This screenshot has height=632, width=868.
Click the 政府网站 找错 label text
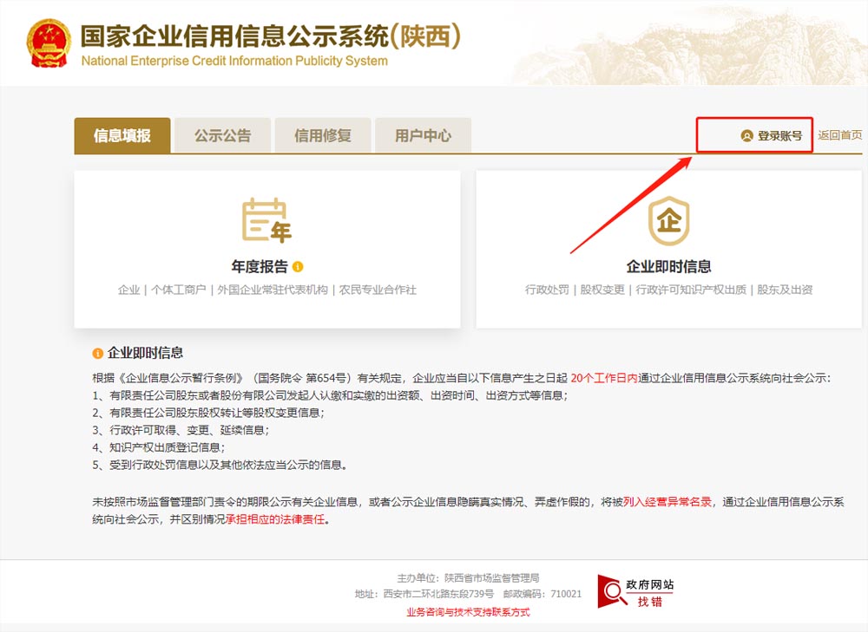(x=650, y=593)
